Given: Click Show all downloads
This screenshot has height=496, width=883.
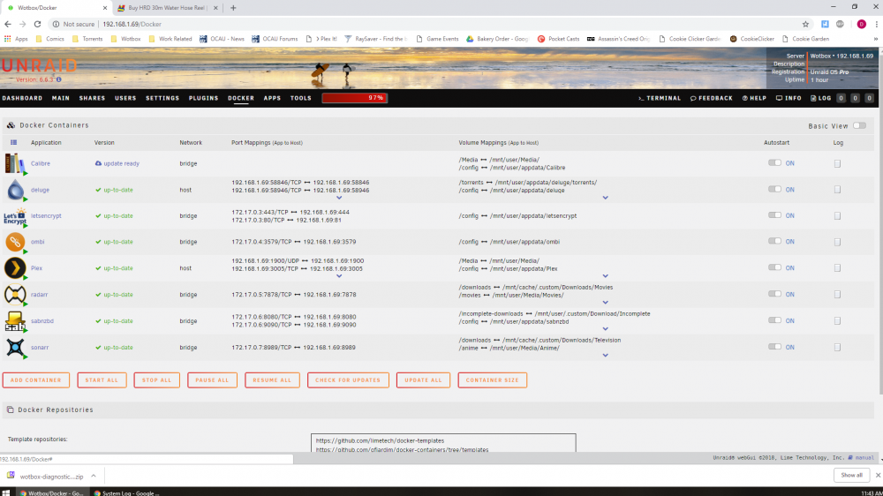Looking at the screenshot, I should (x=851, y=475).
